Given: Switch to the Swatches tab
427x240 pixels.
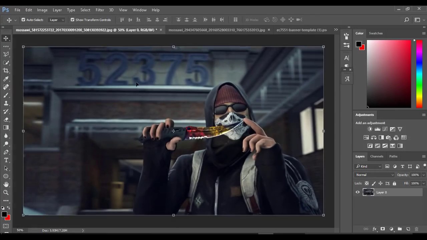Looking at the screenshot, I should click(x=376, y=33).
